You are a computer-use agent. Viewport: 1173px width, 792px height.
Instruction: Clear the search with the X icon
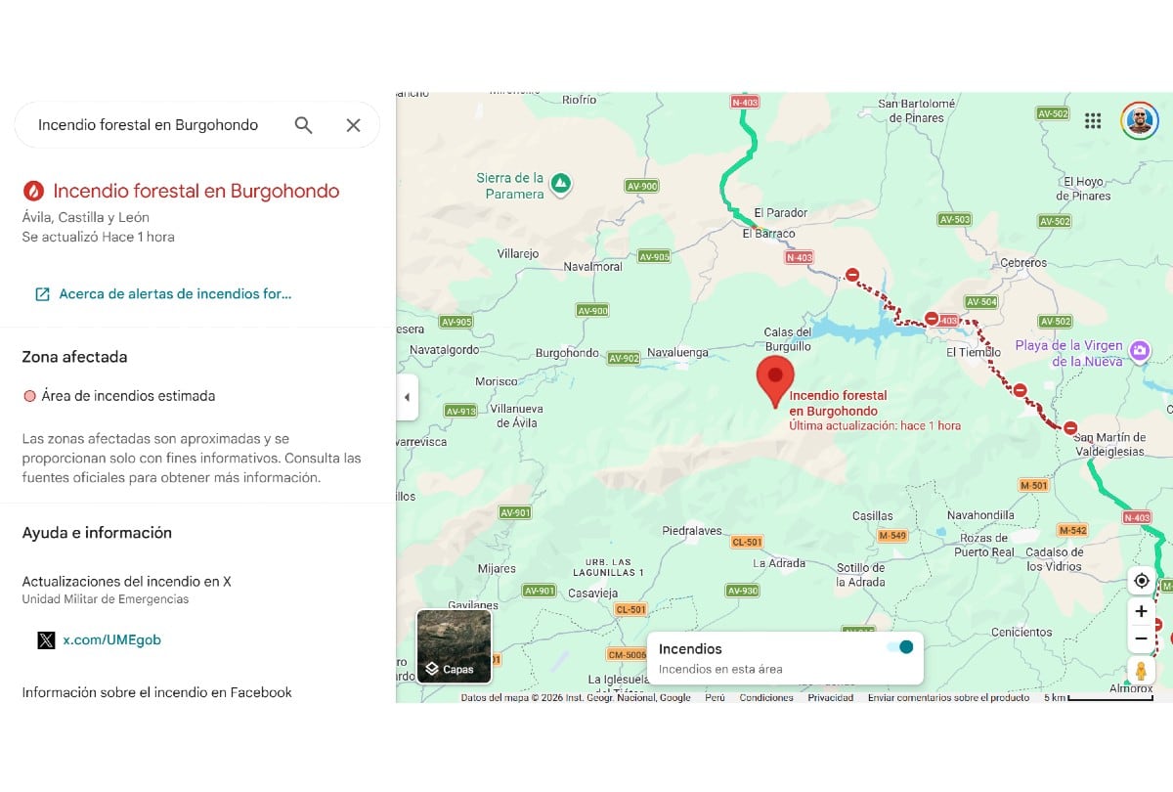pyautogui.click(x=354, y=125)
